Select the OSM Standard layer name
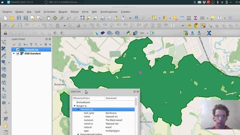 [33, 54]
